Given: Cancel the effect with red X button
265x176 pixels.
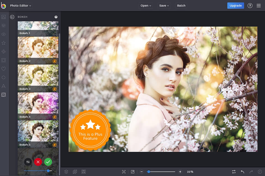Looking at the screenshot, I should 38,162.
